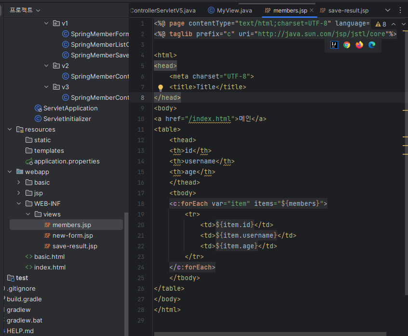Open index.html in project tree
The width and height of the screenshot is (408, 336).
click(45, 267)
